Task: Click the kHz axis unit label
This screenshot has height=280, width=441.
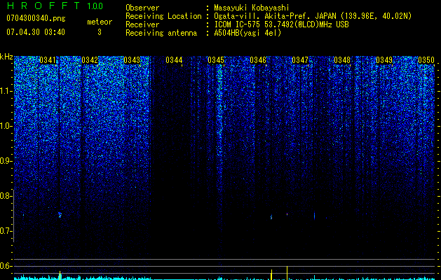Action: coord(6,57)
